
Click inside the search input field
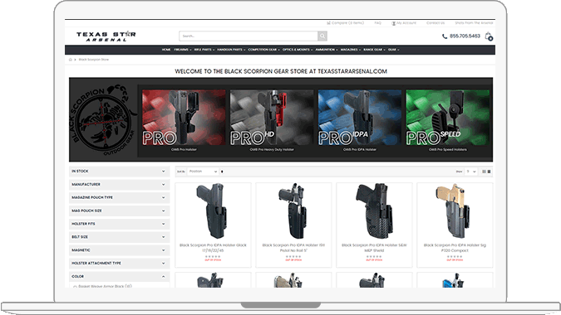click(249, 36)
